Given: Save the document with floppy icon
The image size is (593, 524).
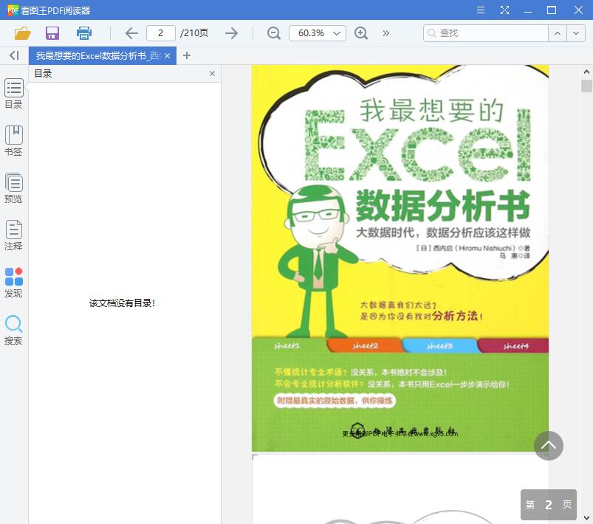Looking at the screenshot, I should pyautogui.click(x=52, y=33).
